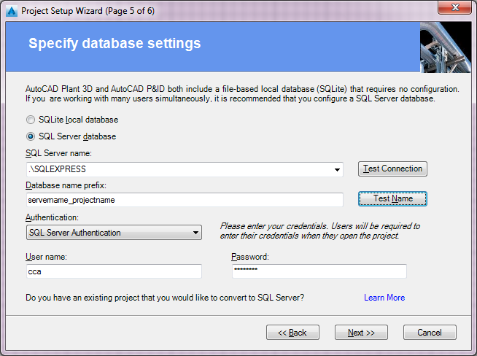
Task: Click into the Password field
Action: [318, 271]
